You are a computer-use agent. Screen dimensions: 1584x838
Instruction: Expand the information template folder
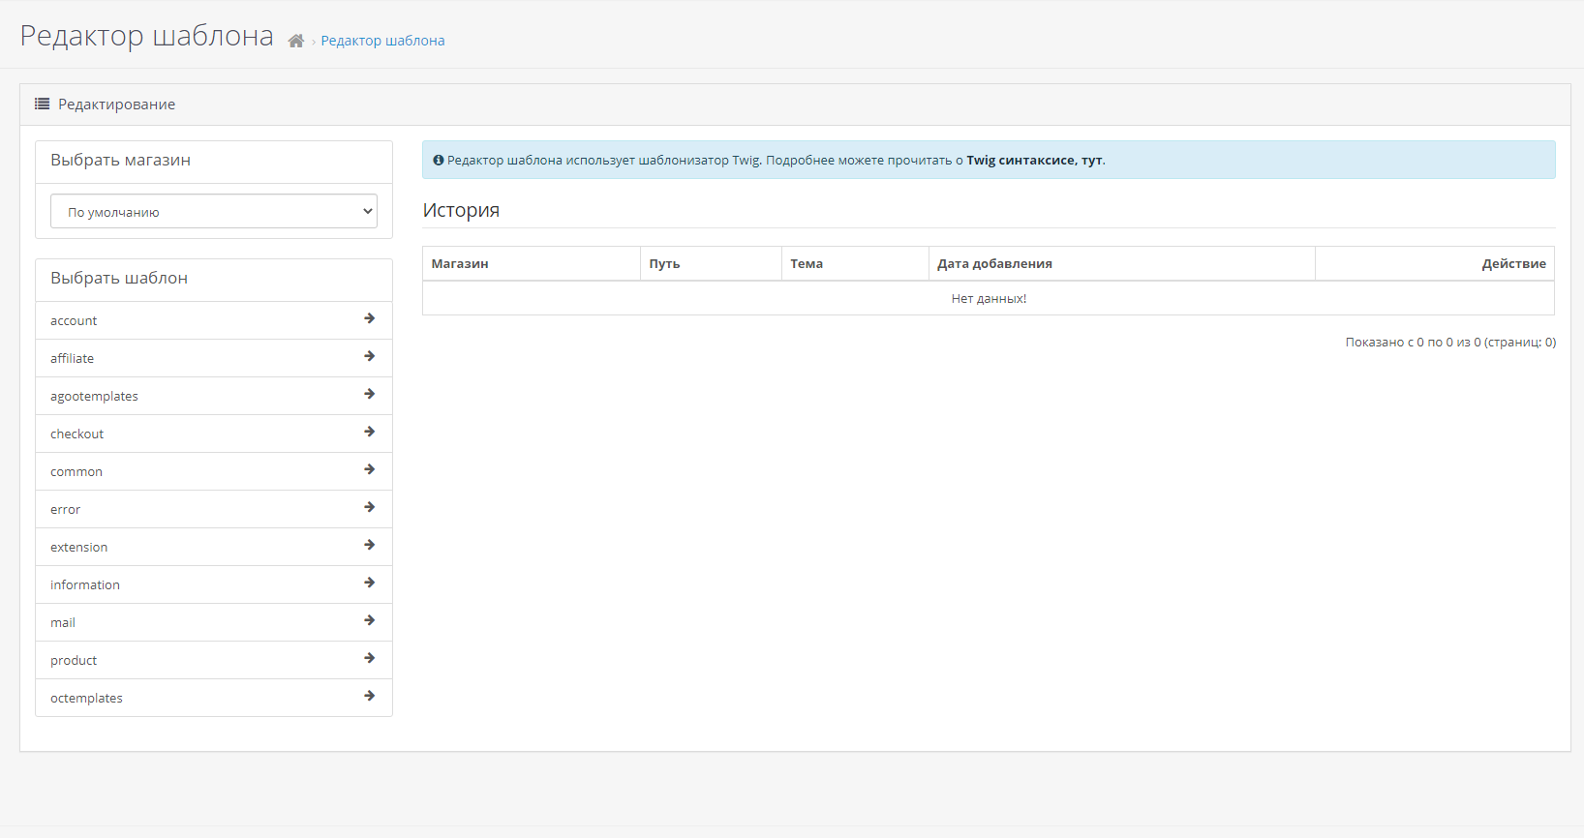click(x=85, y=585)
